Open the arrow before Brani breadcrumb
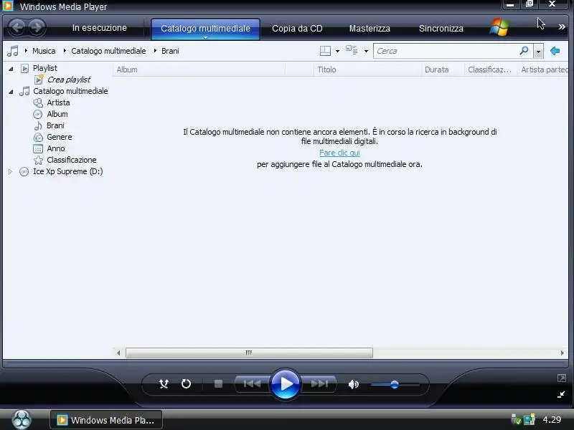Viewport: 574px width, 430px height. tap(155, 50)
